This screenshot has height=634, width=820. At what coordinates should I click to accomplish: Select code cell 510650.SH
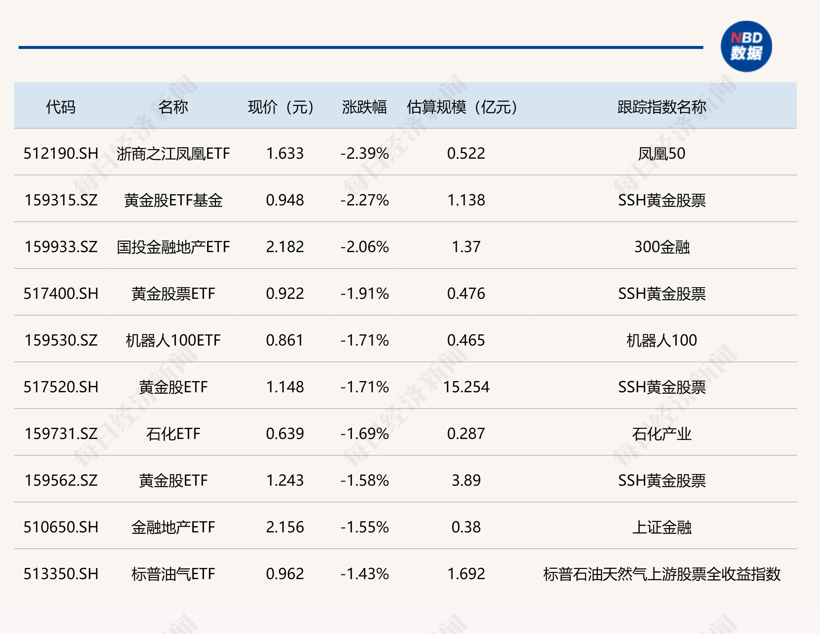coord(61,527)
